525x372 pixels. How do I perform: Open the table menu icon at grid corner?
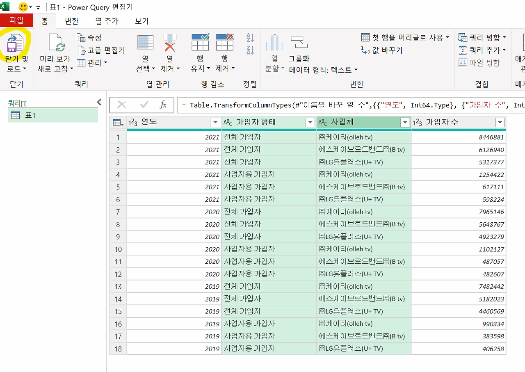tap(118, 122)
